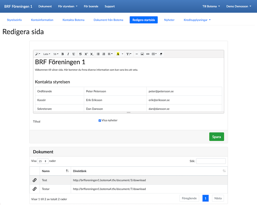The height and width of the screenshot is (205, 257).
Task: Apply the yellow text highlight color
Action: pyautogui.click(x=118, y=54)
